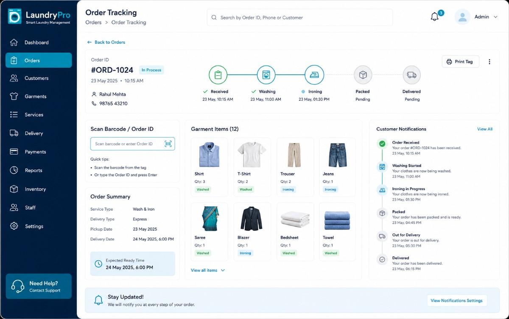This screenshot has height=319, width=509.
Task: Open Payments in the sidebar
Action: pyautogui.click(x=39, y=152)
